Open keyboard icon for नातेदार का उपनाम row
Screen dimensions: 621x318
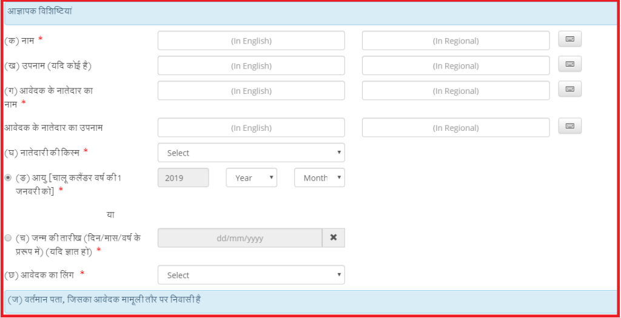point(570,126)
